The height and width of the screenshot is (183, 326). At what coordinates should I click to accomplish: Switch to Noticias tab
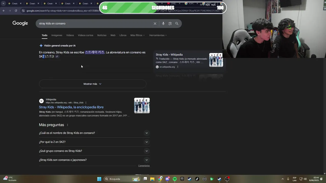click(102, 35)
